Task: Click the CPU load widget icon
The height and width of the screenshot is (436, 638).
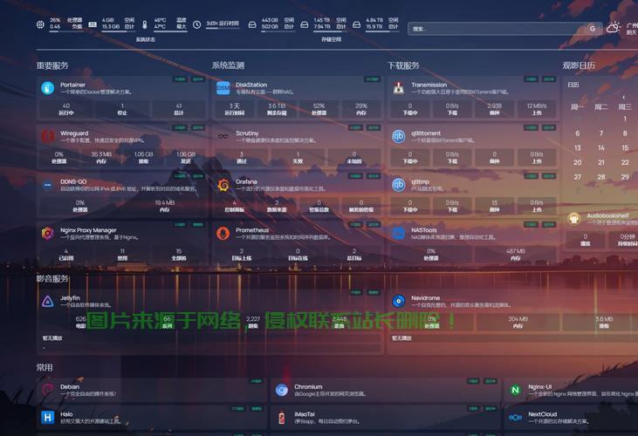Action: [x=40, y=24]
